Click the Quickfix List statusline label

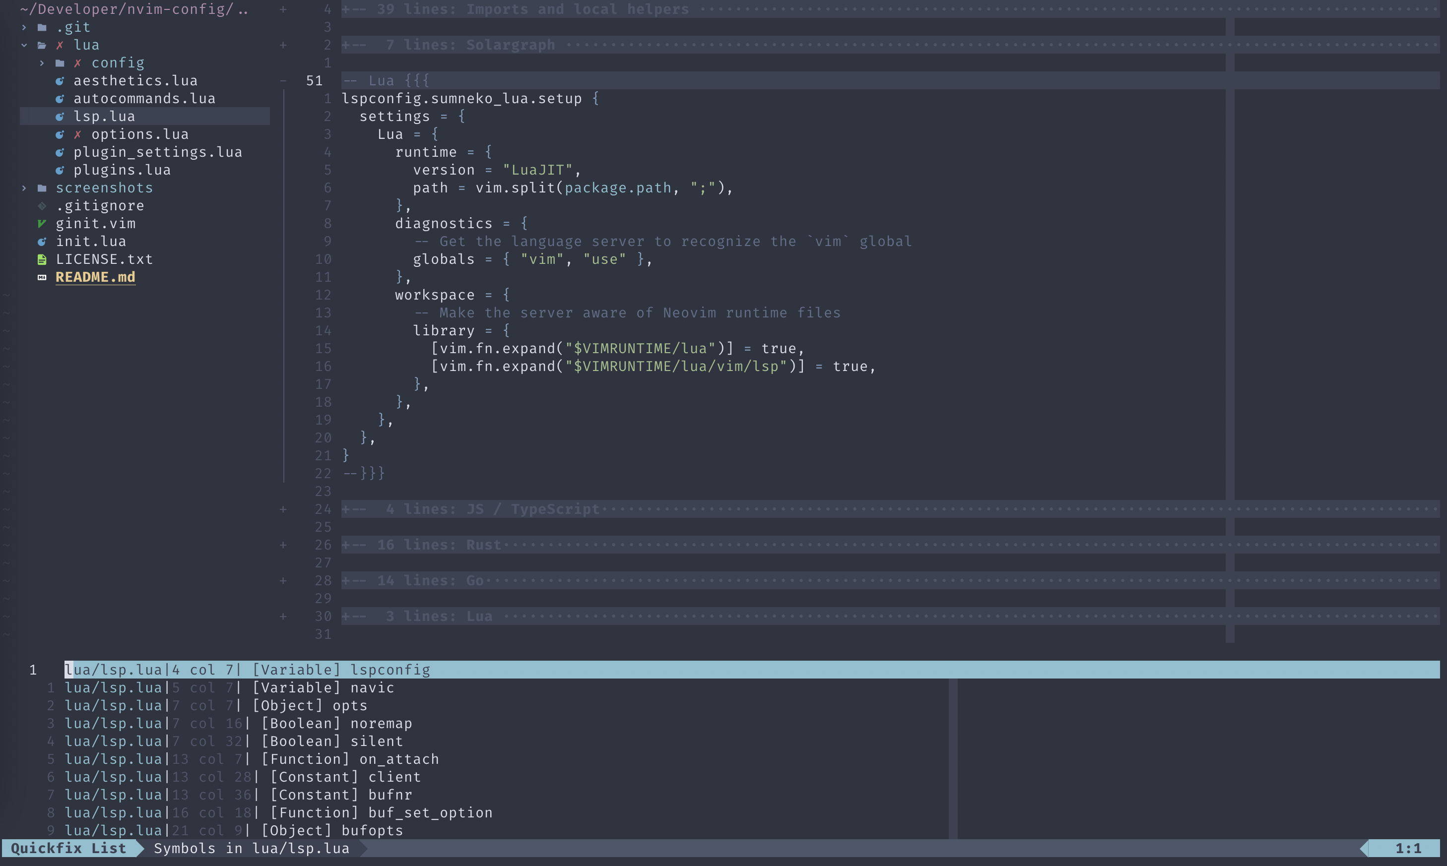[68, 849]
